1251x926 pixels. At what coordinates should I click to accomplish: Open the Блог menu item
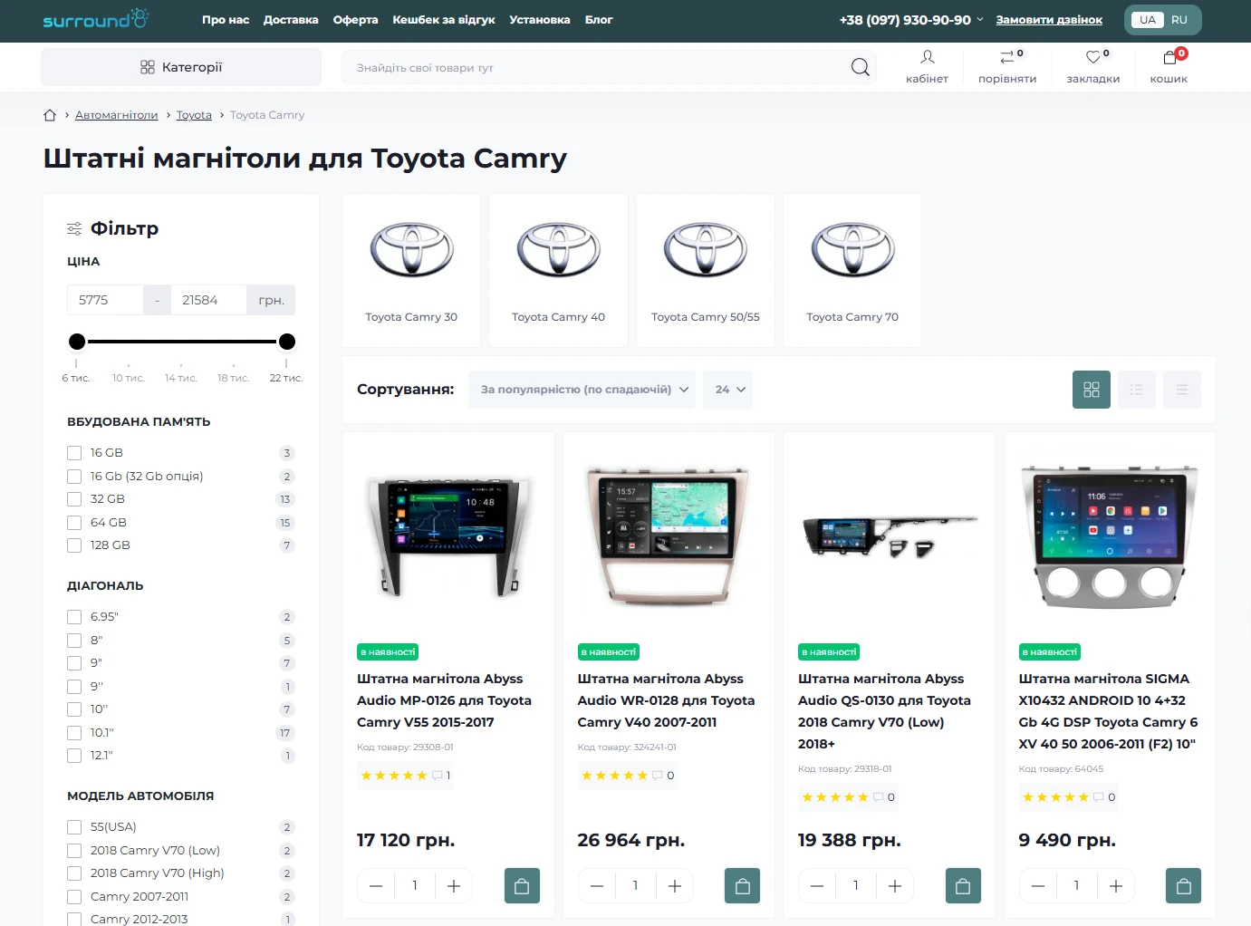coord(599,20)
